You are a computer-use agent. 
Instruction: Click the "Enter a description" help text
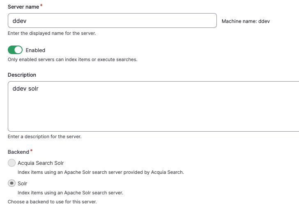[x=44, y=137]
